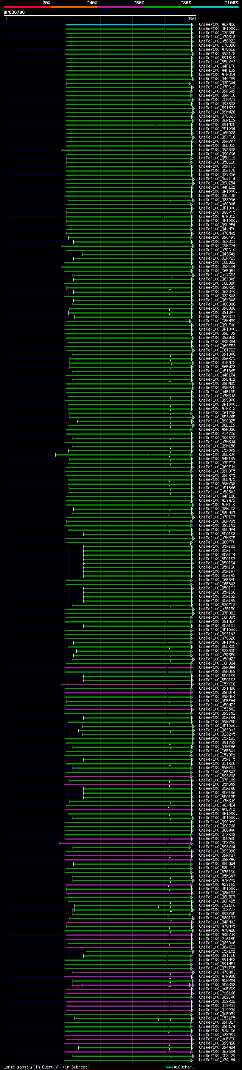The image size is (242, 1070).
Task: Select UniRef100_B8LN73 entry
Action: coord(217,480)
